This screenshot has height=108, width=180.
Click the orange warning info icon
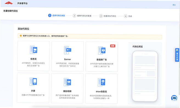tap(21, 36)
